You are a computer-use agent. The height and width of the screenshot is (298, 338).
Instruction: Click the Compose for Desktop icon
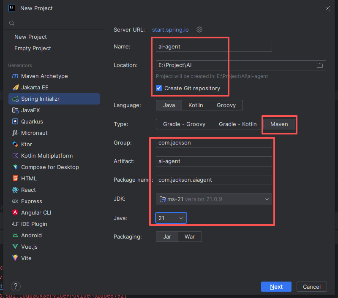pos(15,167)
